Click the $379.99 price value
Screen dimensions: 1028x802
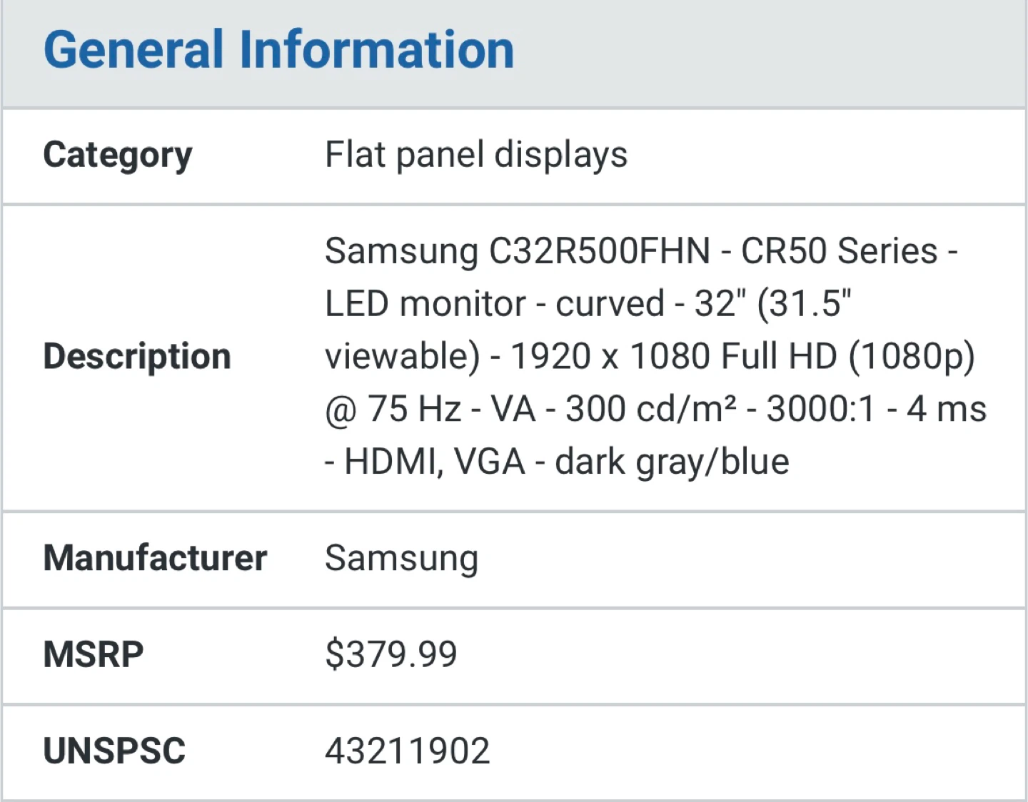pos(391,654)
